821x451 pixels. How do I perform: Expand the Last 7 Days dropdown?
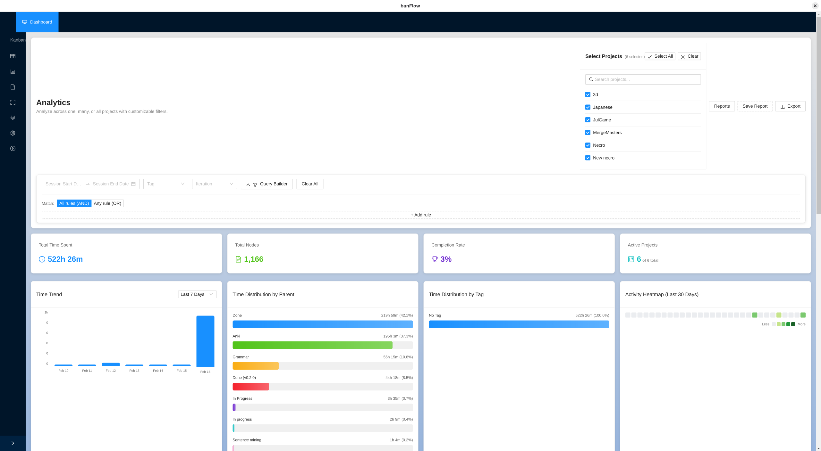coord(197,294)
